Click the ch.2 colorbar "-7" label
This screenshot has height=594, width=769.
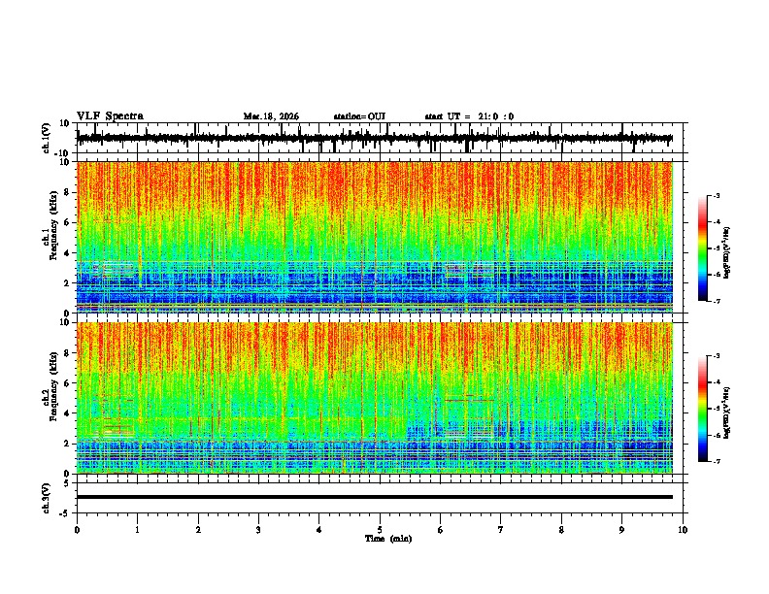point(717,461)
